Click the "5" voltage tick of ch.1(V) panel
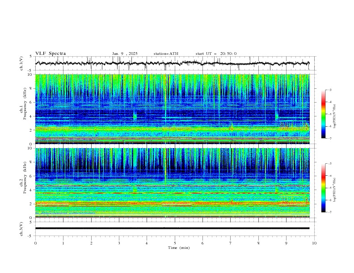354x273 pixels. pyautogui.click(x=31, y=57)
